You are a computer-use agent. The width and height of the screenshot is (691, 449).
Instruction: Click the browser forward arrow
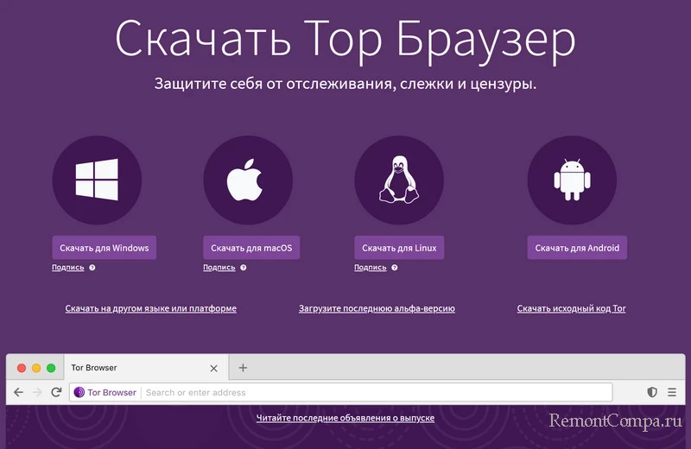pos(37,392)
